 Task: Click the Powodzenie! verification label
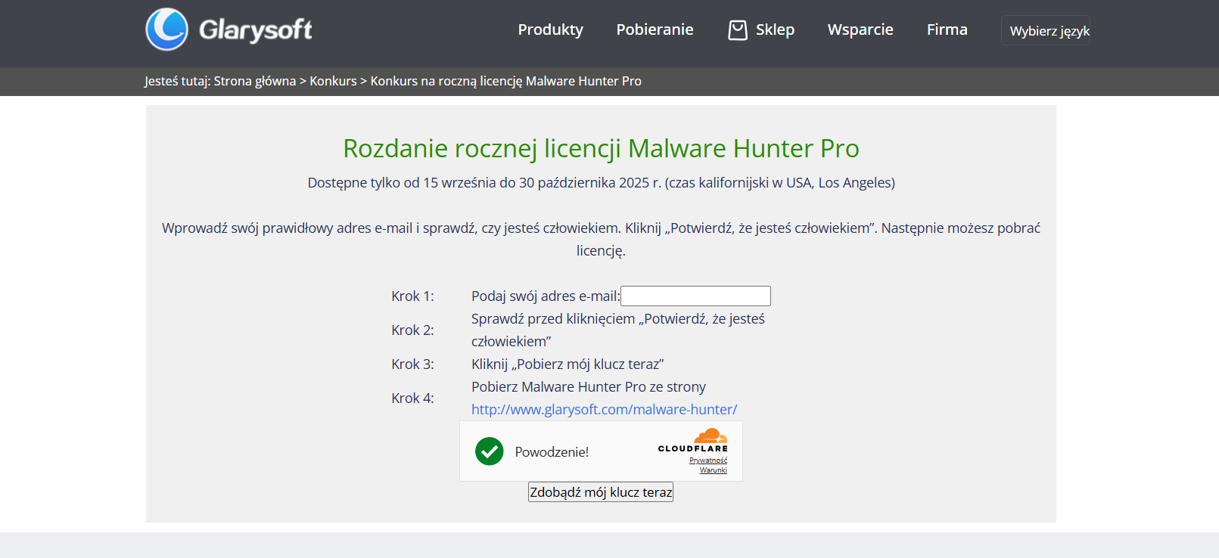point(552,452)
